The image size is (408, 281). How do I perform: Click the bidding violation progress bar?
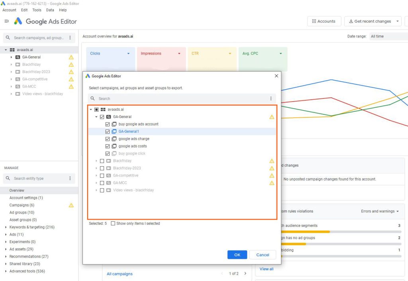(x=341, y=256)
